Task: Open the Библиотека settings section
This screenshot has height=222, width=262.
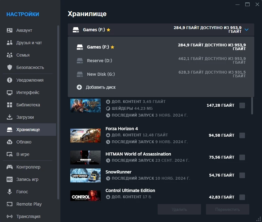Action: pos(28,105)
